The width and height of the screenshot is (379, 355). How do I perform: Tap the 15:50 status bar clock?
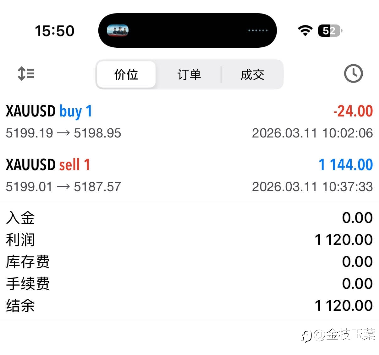pyautogui.click(x=55, y=31)
